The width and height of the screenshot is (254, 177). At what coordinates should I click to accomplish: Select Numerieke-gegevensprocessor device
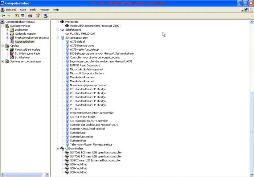pos(88,85)
